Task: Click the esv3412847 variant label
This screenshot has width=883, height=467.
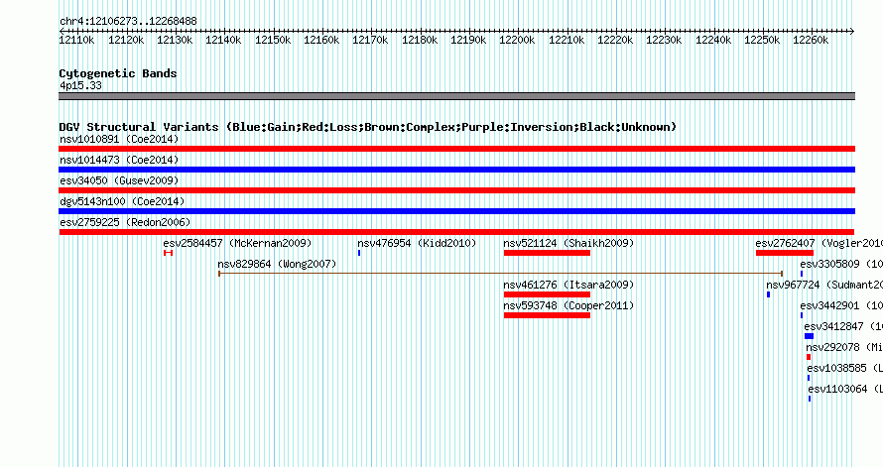Action: (x=843, y=326)
